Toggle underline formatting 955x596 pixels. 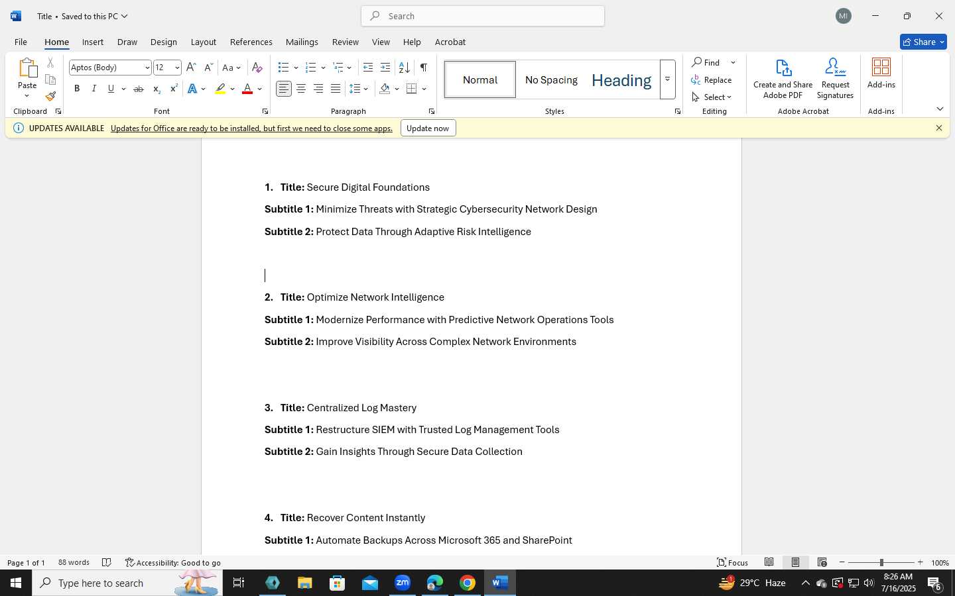[x=111, y=89]
